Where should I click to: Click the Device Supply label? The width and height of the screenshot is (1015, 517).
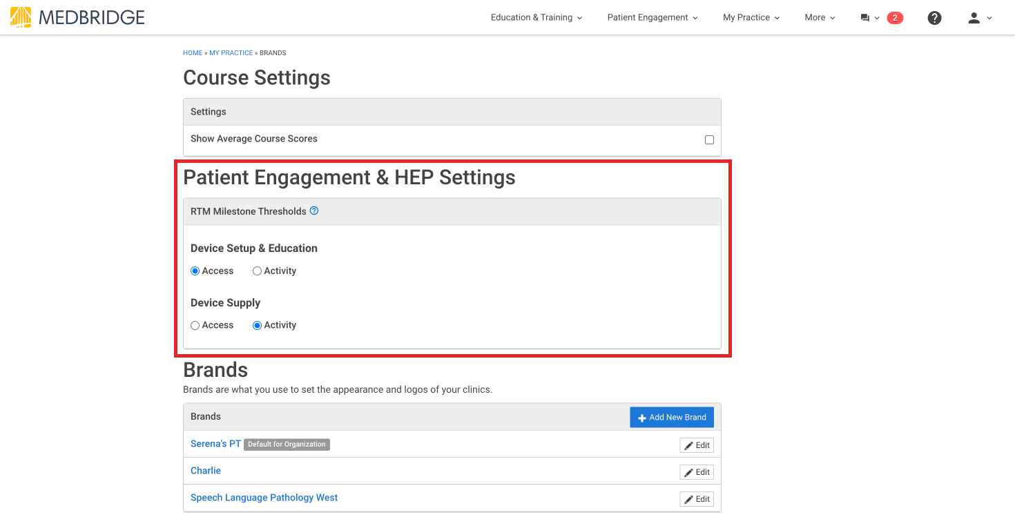(226, 303)
